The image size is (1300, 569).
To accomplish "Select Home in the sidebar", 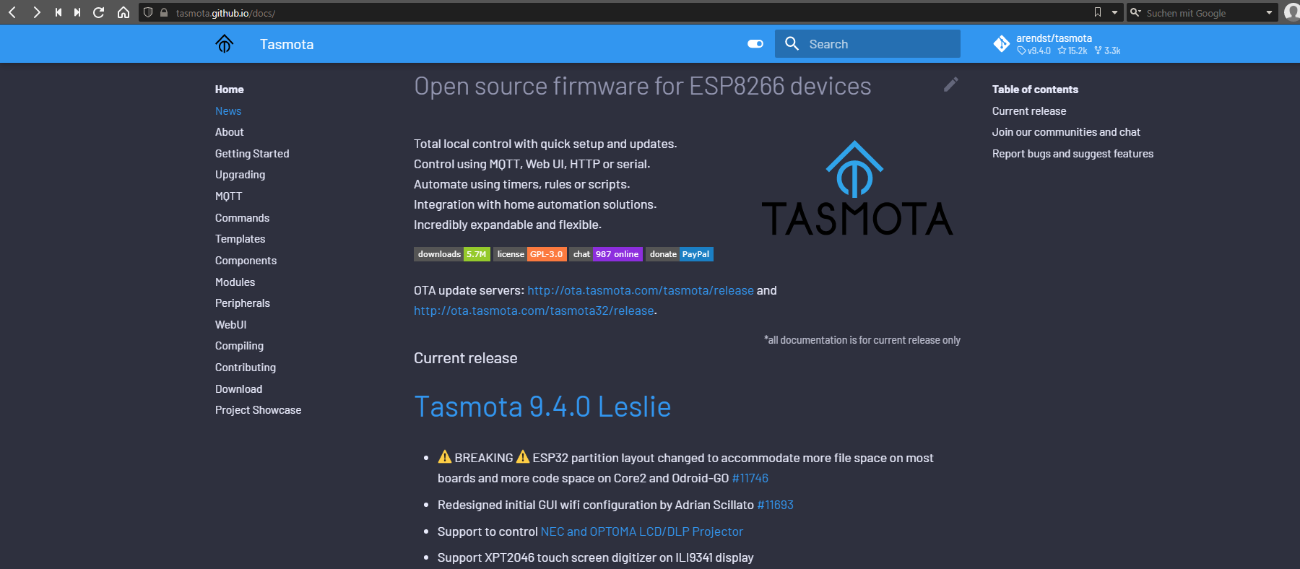I will tap(230, 90).
